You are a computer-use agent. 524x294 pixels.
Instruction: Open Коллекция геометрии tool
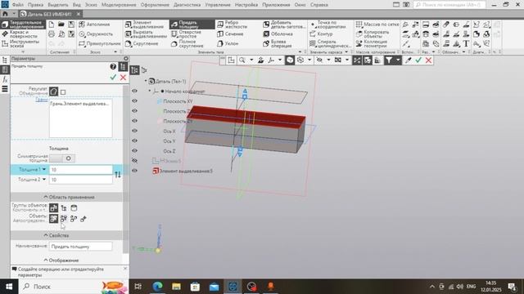pos(372,43)
